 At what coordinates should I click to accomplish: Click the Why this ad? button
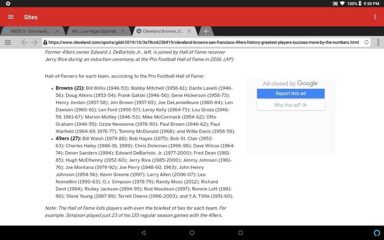pyautogui.click(x=291, y=105)
